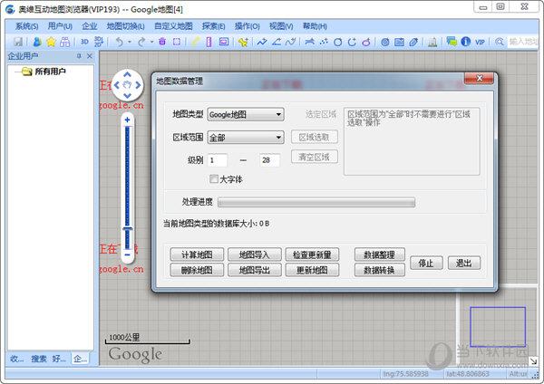Screen dimensions: 544x384
Task: Pin the 企业用户 panel
Action: coord(79,56)
